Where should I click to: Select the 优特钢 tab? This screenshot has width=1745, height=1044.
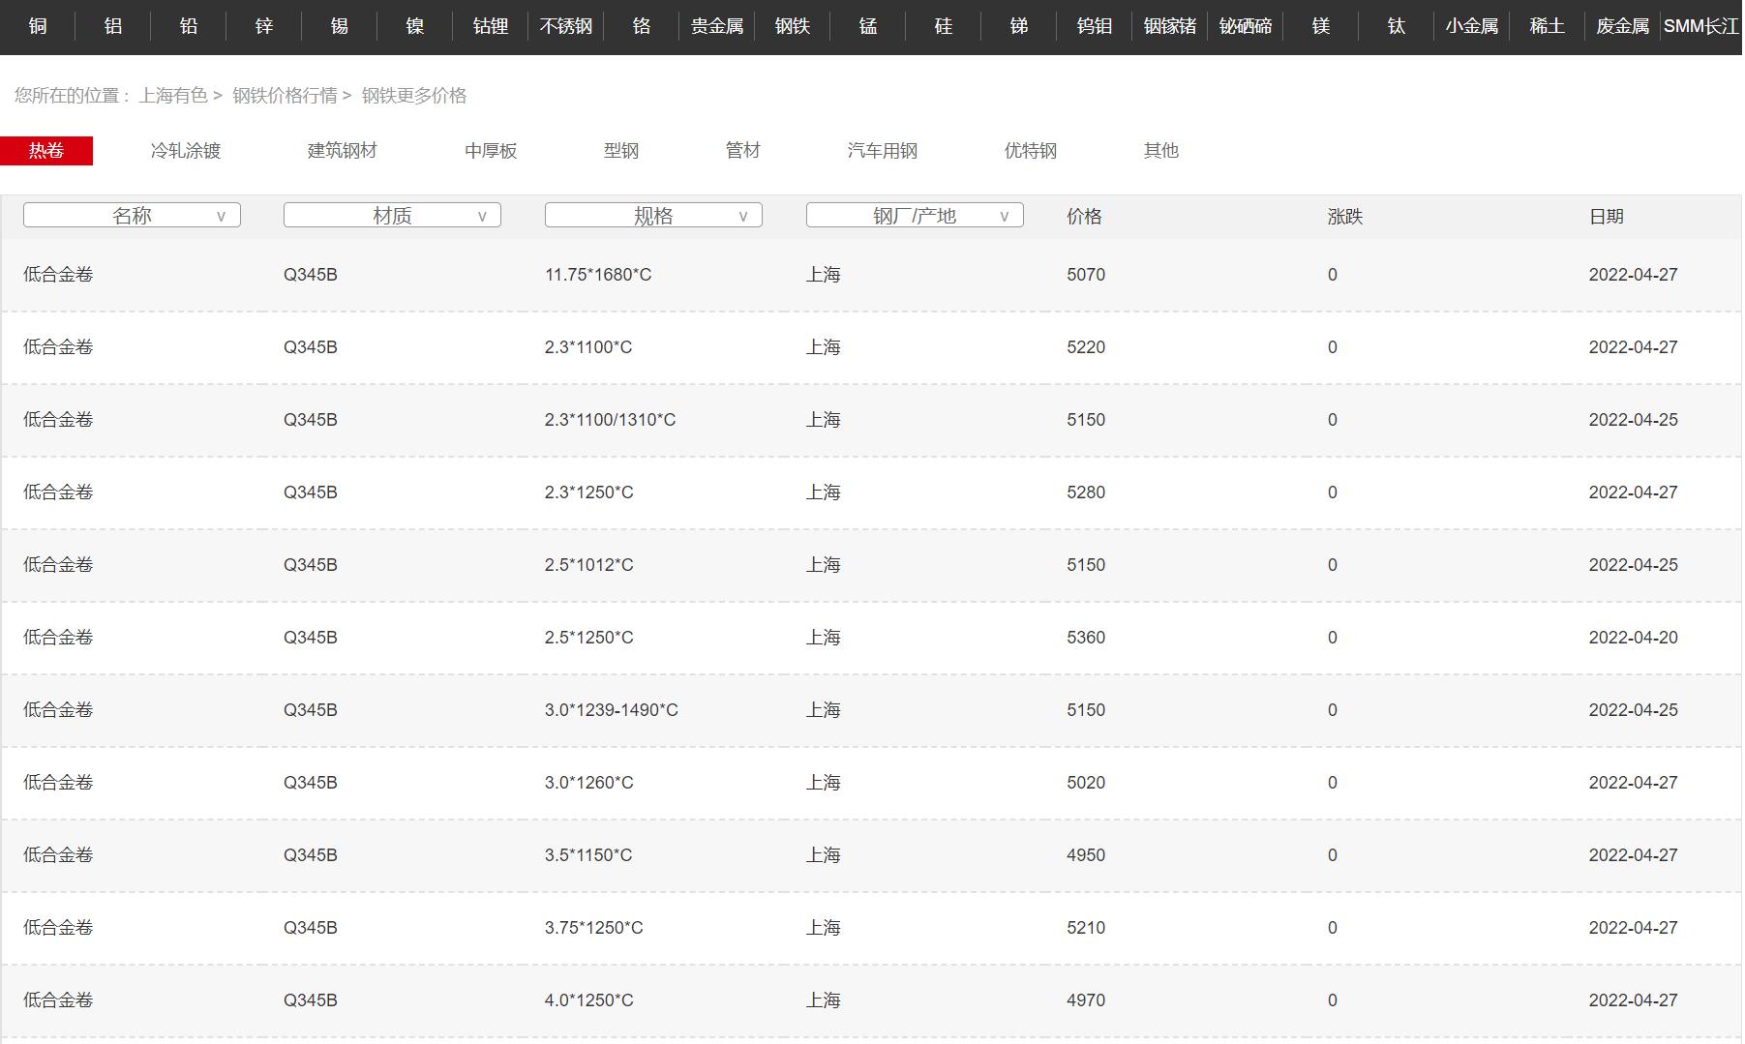[1031, 151]
